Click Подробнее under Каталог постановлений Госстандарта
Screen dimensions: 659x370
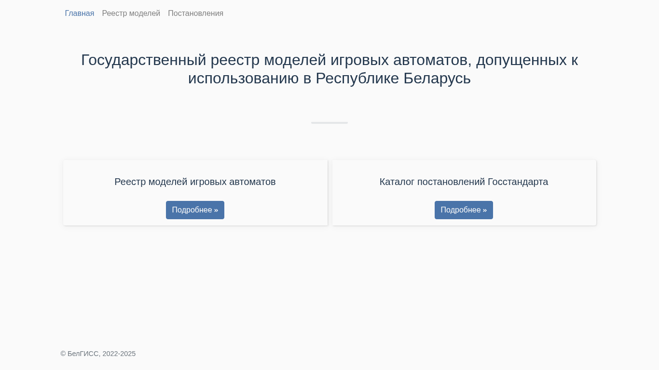coord(464,210)
